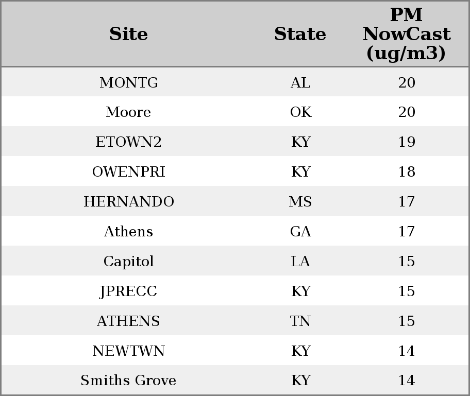Click the State column header
Screen dimensions: 470x396
coord(300,34)
